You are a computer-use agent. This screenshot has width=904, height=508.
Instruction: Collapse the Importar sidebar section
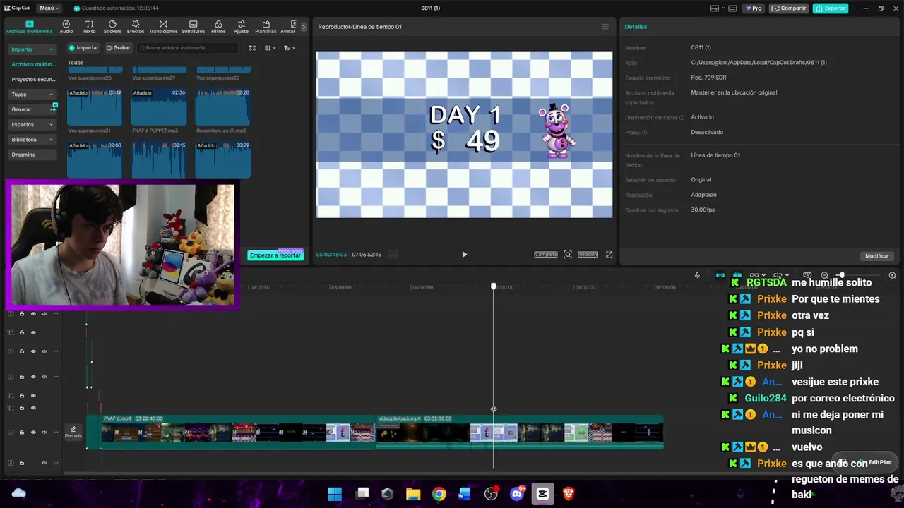pos(51,49)
